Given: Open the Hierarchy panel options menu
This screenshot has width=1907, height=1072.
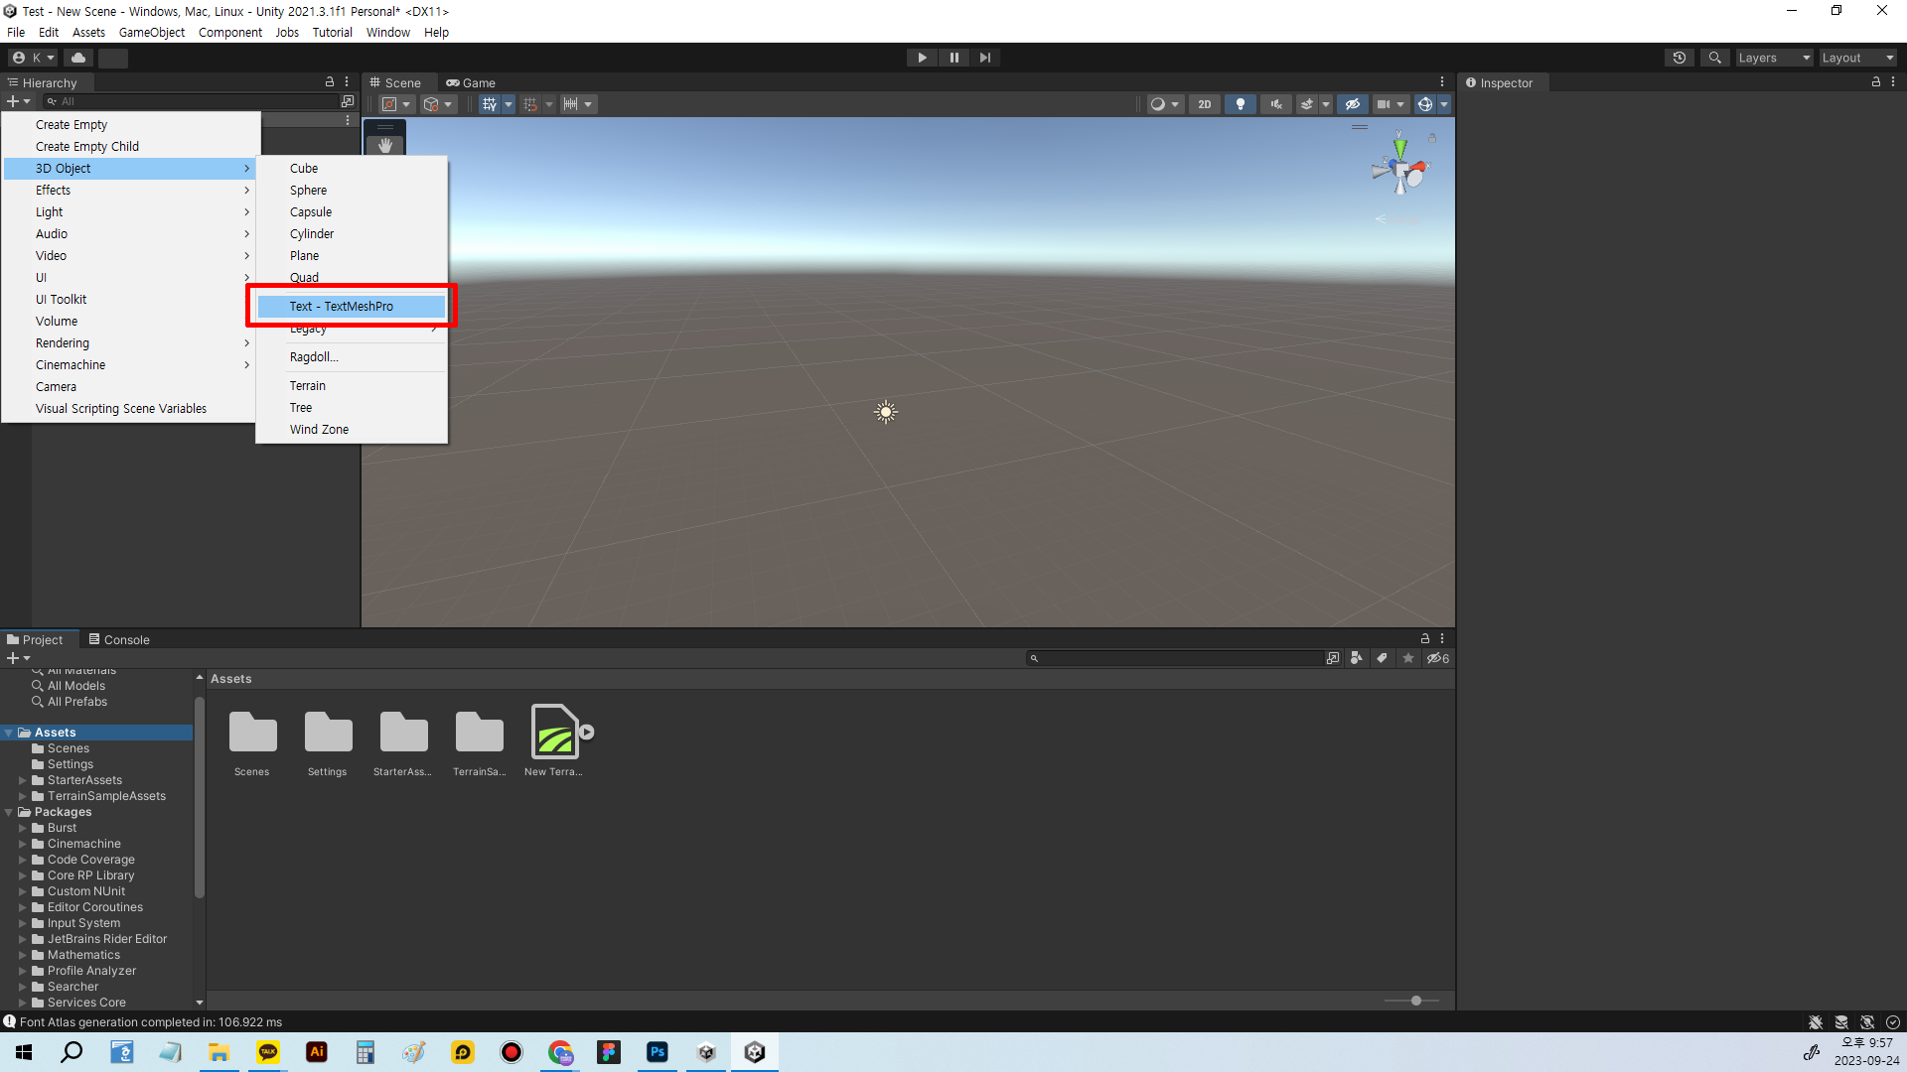Looking at the screenshot, I should pyautogui.click(x=347, y=82).
